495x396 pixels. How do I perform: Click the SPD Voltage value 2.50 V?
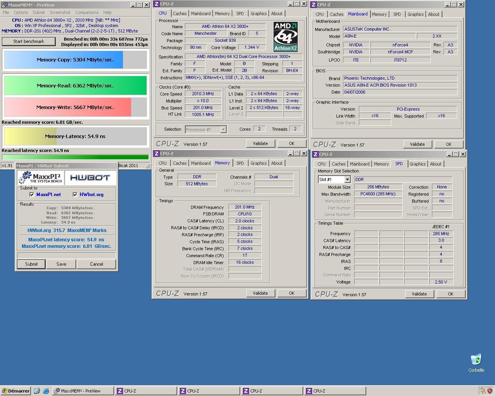tap(441, 282)
